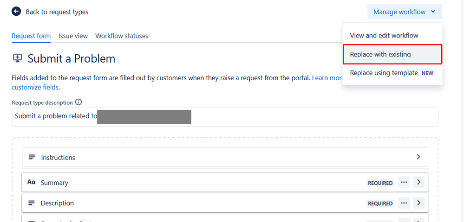Choose Replace using template option

(x=392, y=73)
